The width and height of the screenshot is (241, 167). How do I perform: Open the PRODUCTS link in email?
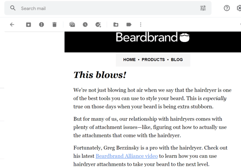[x=153, y=60]
